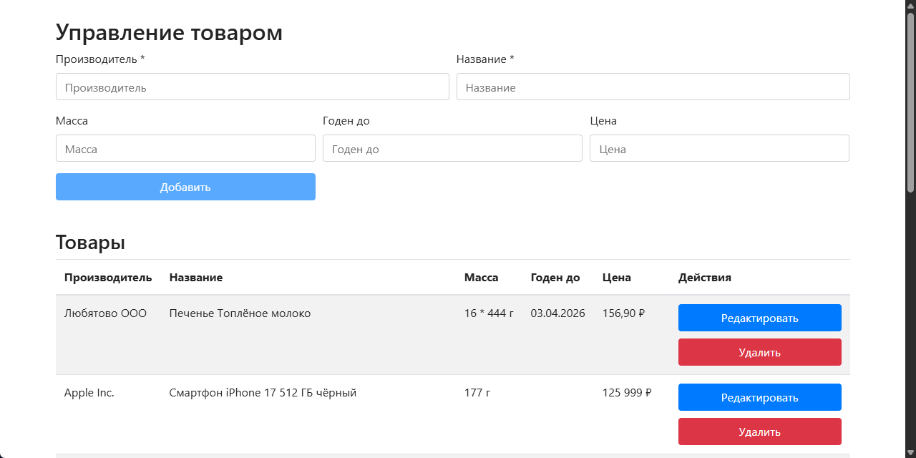Click Редактировать for the Apple Inc. row
916x458 pixels.
(x=759, y=397)
